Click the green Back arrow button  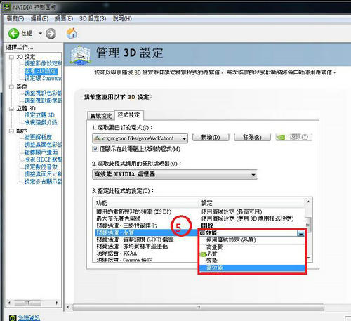point(13,34)
